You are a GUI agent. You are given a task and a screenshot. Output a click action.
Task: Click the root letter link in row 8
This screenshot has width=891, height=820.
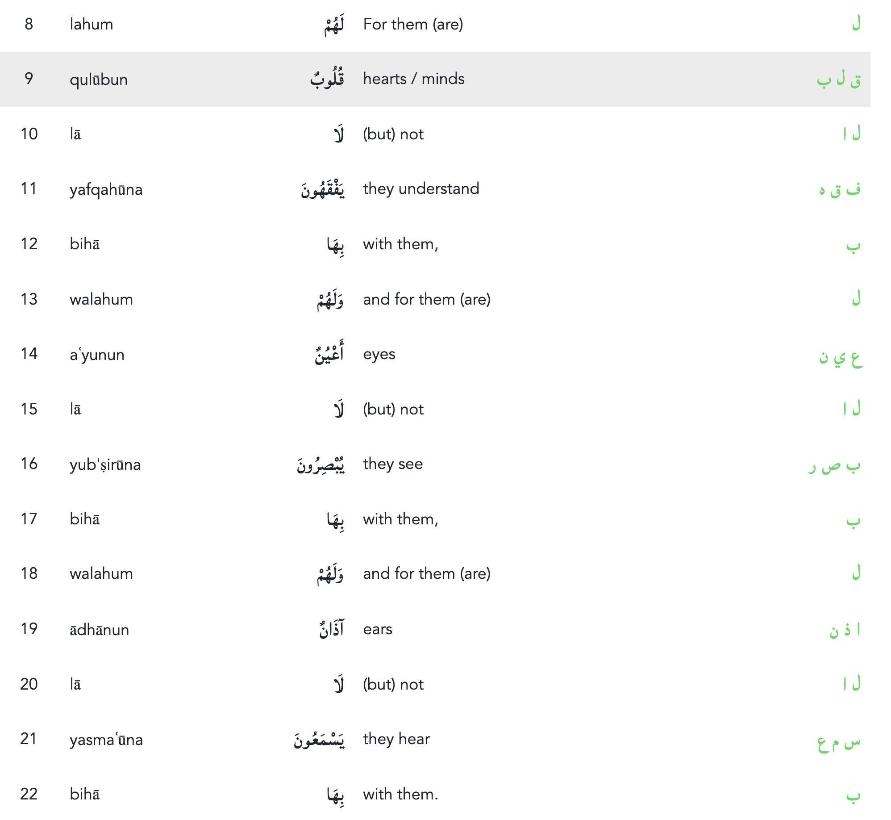(x=856, y=23)
